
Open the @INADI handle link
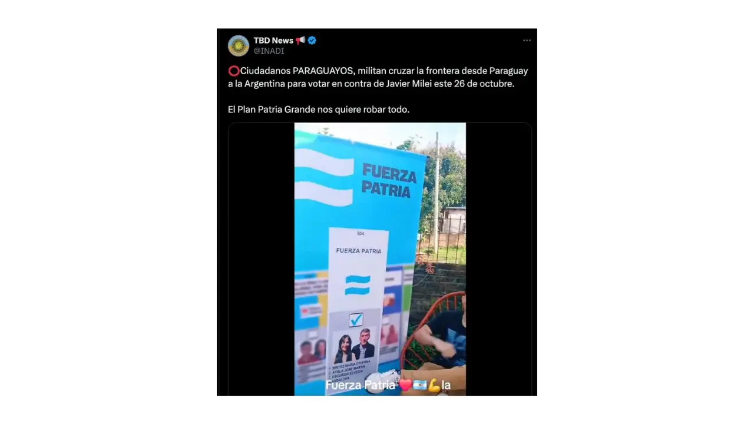(x=269, y=51)
